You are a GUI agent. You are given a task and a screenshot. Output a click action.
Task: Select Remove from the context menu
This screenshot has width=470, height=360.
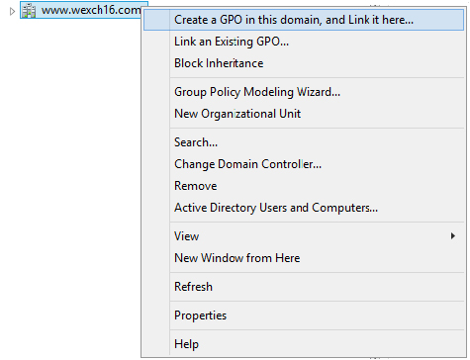304,186
